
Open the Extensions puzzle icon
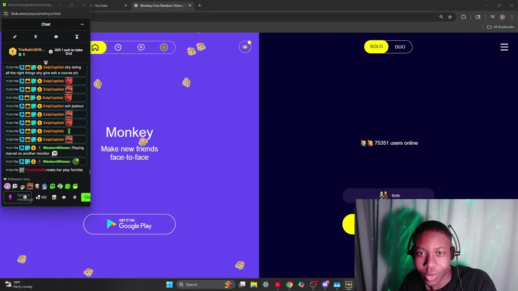pos(464,17)
